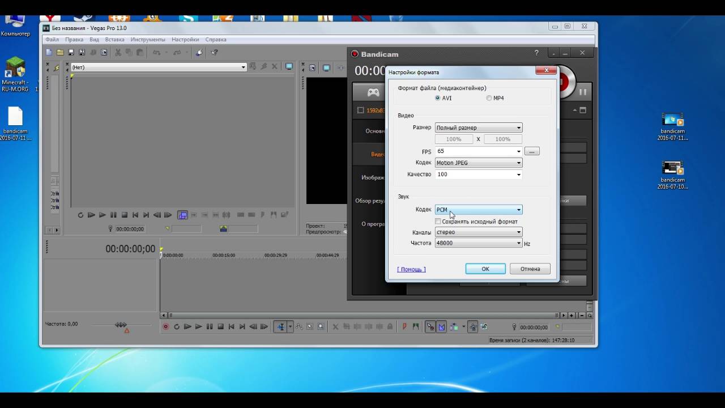This screenshot has width=725, height=408.
Task: Select the Normal Edit tool on timeline toolbar
Action: (280, 326)
